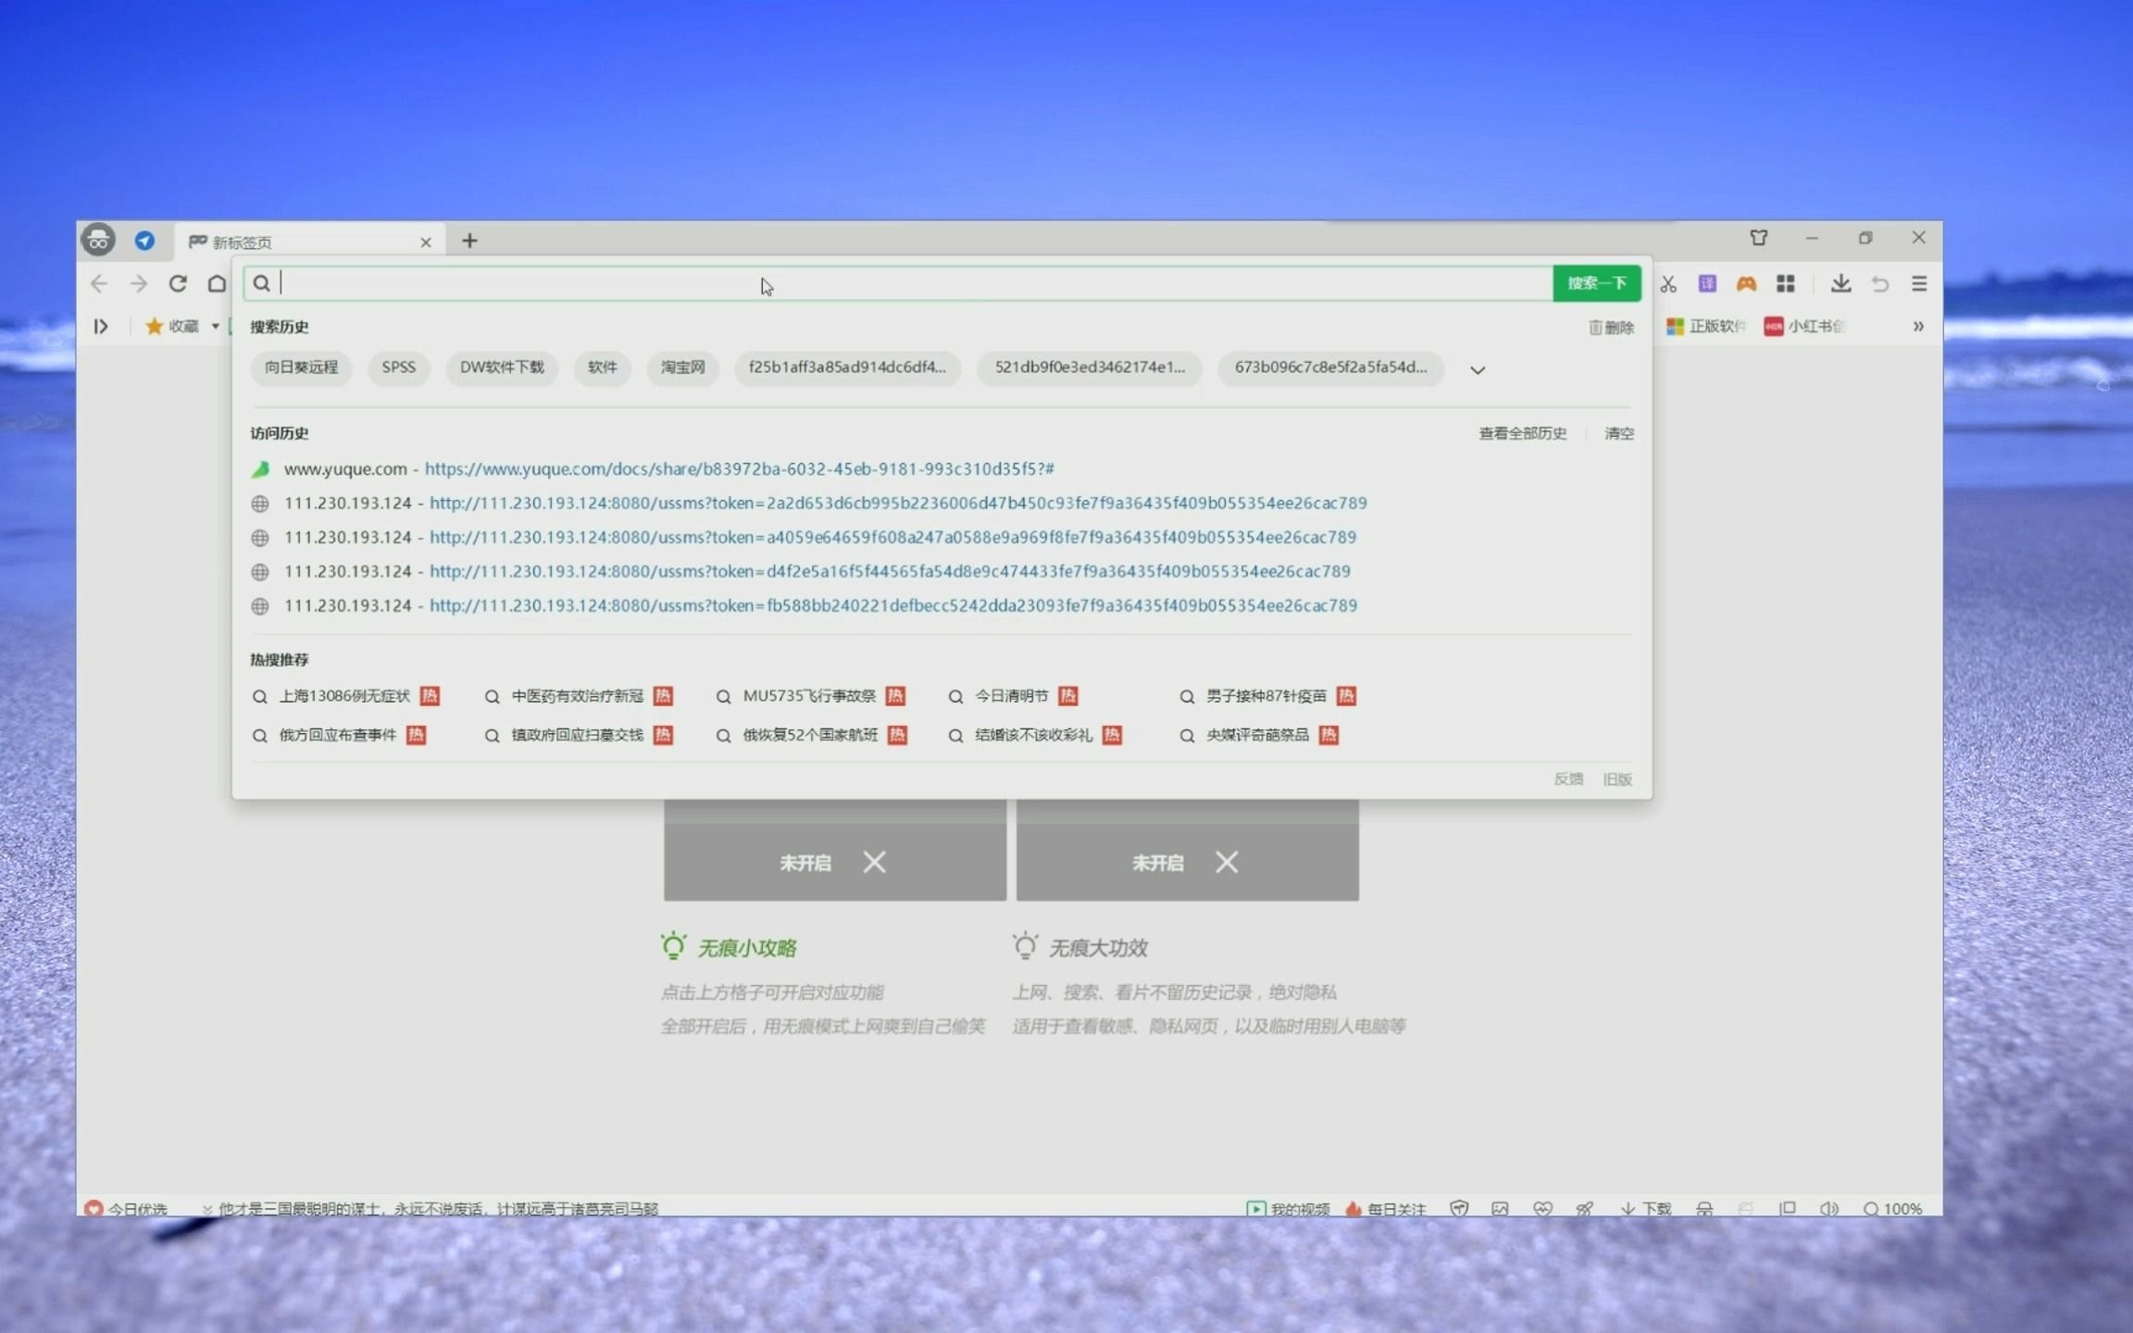Viewport: 2133px width, 1333px height.
Task: Expand the 收藏 dropdown arrow
Action: [215, 326]
